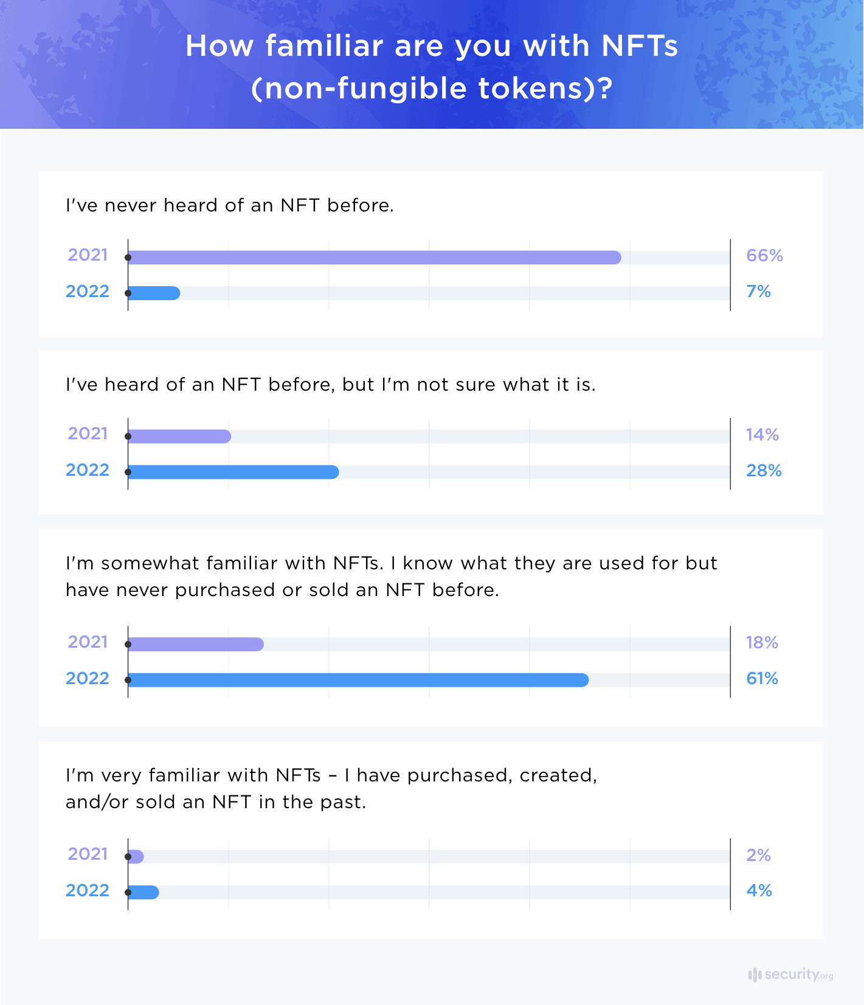Screen dimensions: 864x1005
Task: Select the "not sure what it is" statement
Action: pos(330,385)
